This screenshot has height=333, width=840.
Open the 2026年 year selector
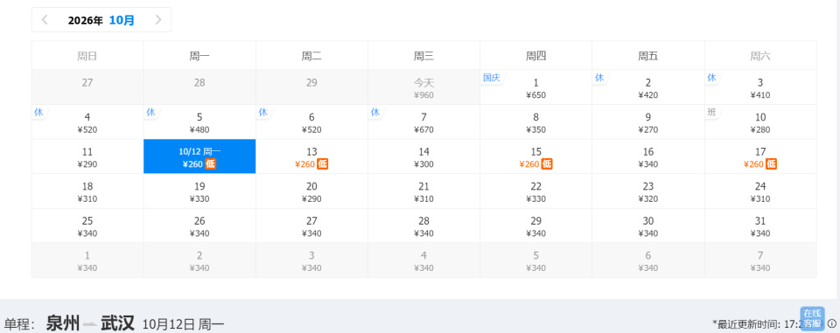pos(85,20)
